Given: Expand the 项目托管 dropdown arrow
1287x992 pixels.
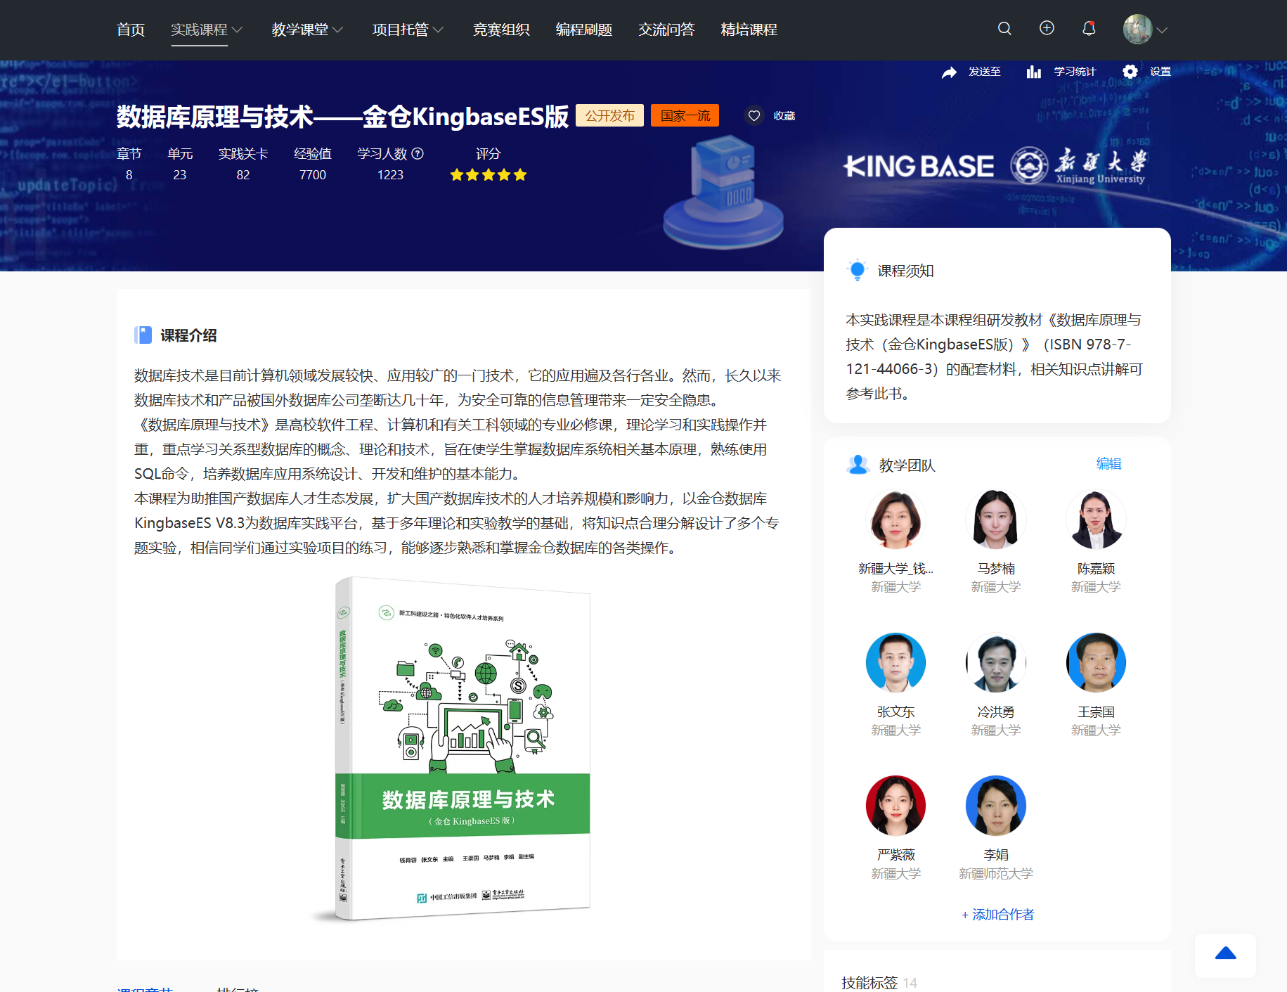Looking at the screenshot, I should click(x=439, y=30).
